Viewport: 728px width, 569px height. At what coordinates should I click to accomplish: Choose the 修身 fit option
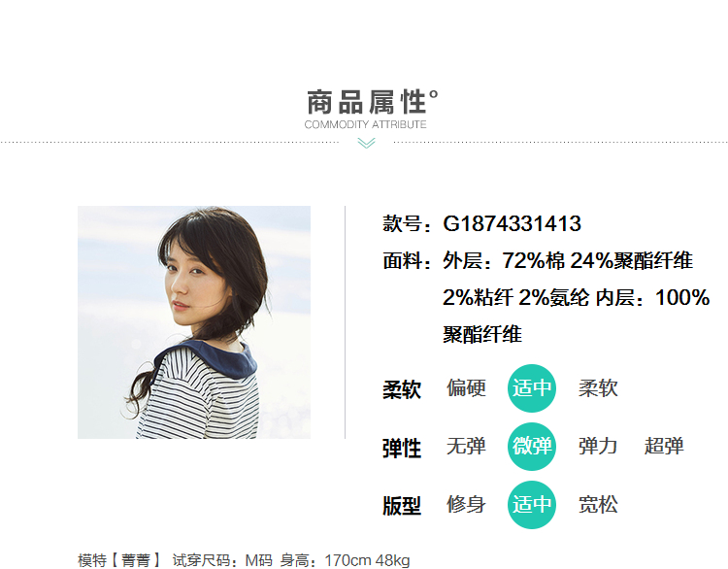coord(466,505)
